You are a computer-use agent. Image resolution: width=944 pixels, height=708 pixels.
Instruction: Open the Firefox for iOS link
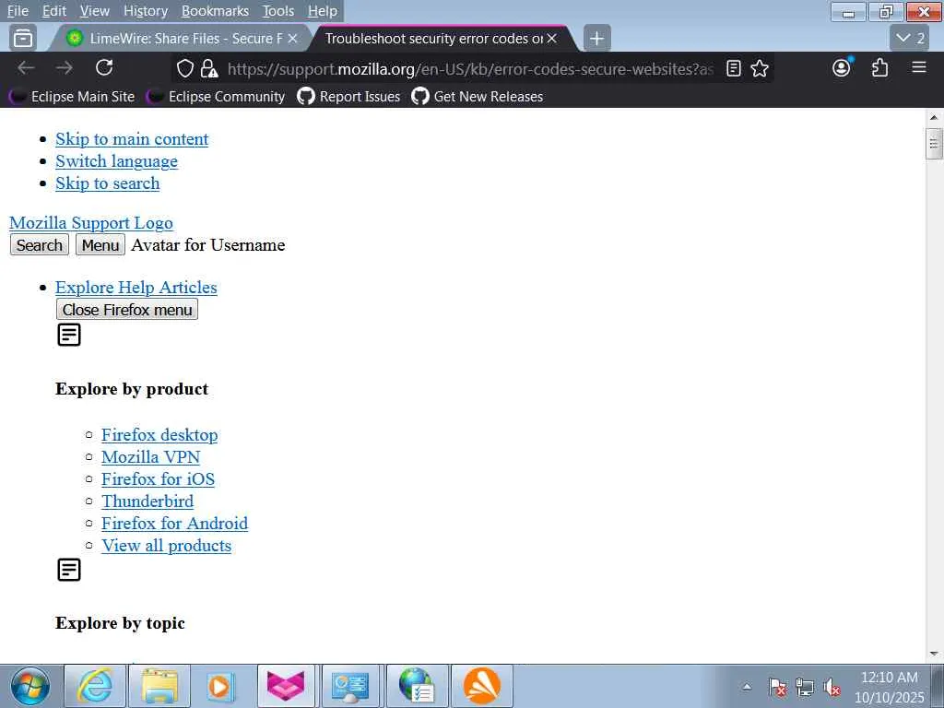pos(158,479)
